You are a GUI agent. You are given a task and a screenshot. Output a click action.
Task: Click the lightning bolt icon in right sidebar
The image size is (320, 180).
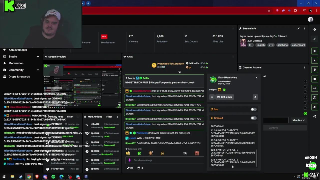[x=314, y=60]
